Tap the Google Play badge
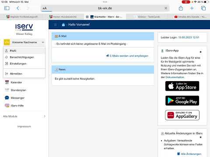 click(182, 101)
